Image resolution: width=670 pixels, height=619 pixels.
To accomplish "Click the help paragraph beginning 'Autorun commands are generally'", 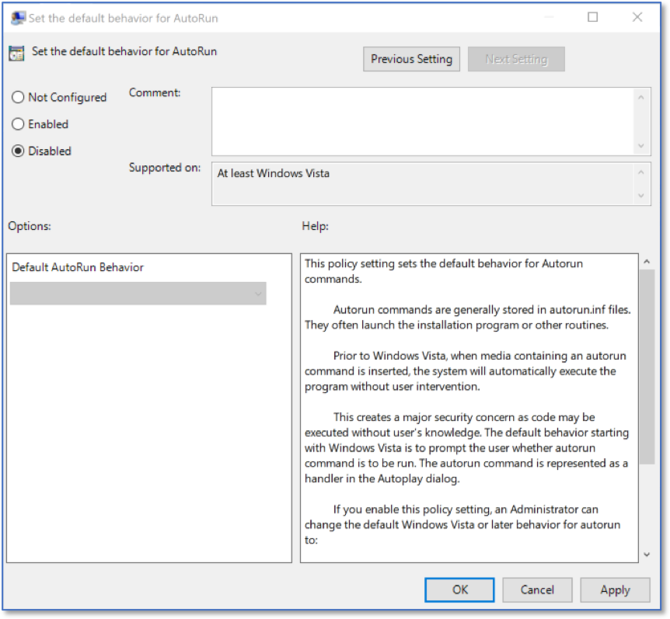I will 468,318.
